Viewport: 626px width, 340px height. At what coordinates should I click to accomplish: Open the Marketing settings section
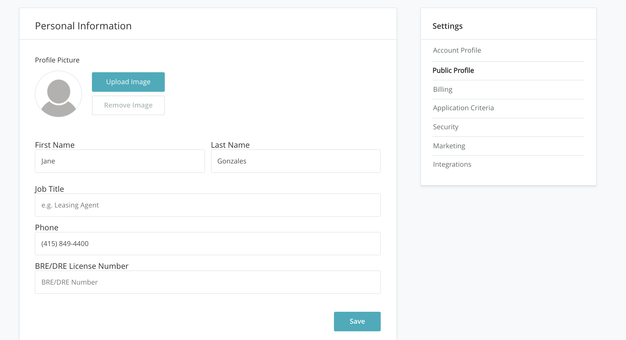click(x=449, y=146)
